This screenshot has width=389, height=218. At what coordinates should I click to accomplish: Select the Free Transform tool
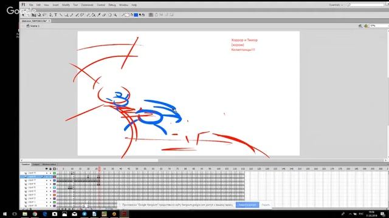coord(33,15)
